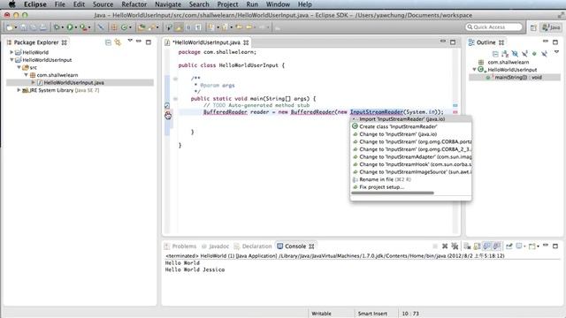Open the Eclipse application menu
566x318 pixels.
coord(35,4)
